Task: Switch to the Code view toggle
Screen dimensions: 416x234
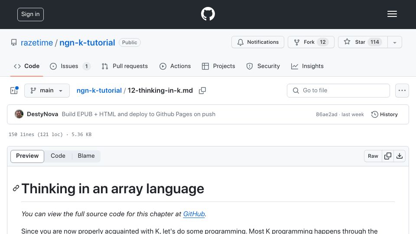Action: click(x=58, y=156)
